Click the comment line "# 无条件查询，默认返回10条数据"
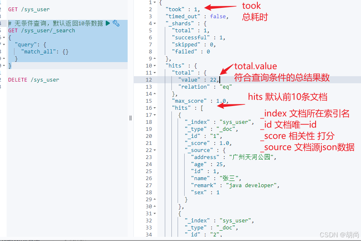This screenshot has width=361, height=241. (x=55, y=23)
